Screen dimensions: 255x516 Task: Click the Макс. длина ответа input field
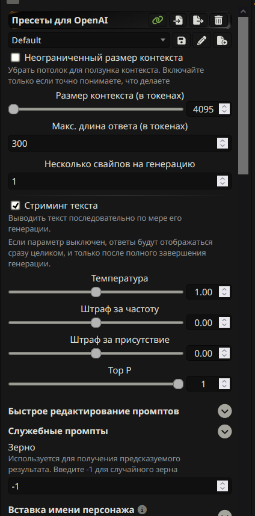pos(120,144)
